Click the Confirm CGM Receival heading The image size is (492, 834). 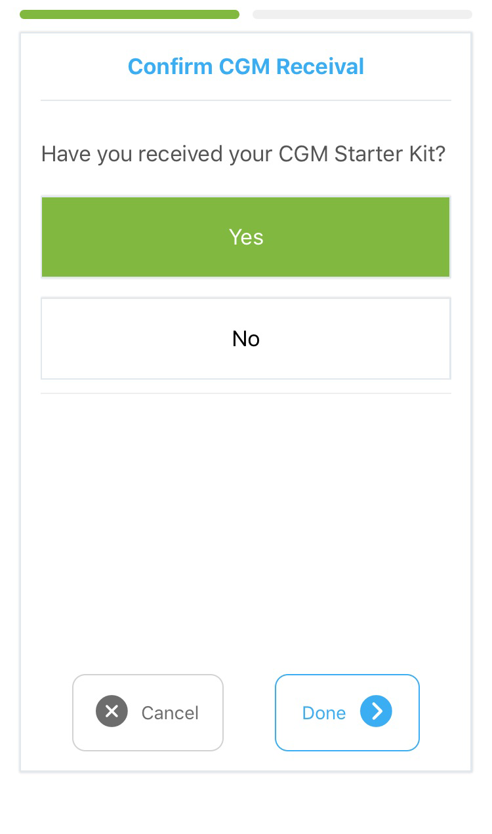pyautogui.click(x=246, y=66)
